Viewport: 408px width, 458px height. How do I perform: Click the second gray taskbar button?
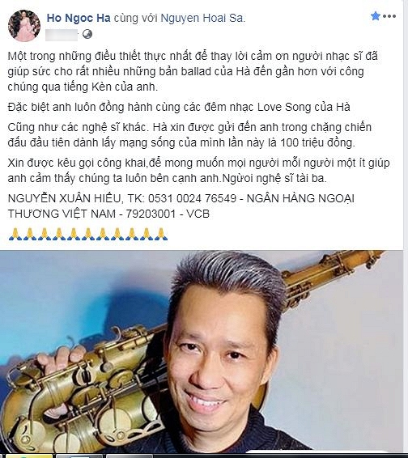[130, 456]
